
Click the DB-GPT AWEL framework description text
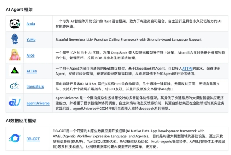click(139, 139)
